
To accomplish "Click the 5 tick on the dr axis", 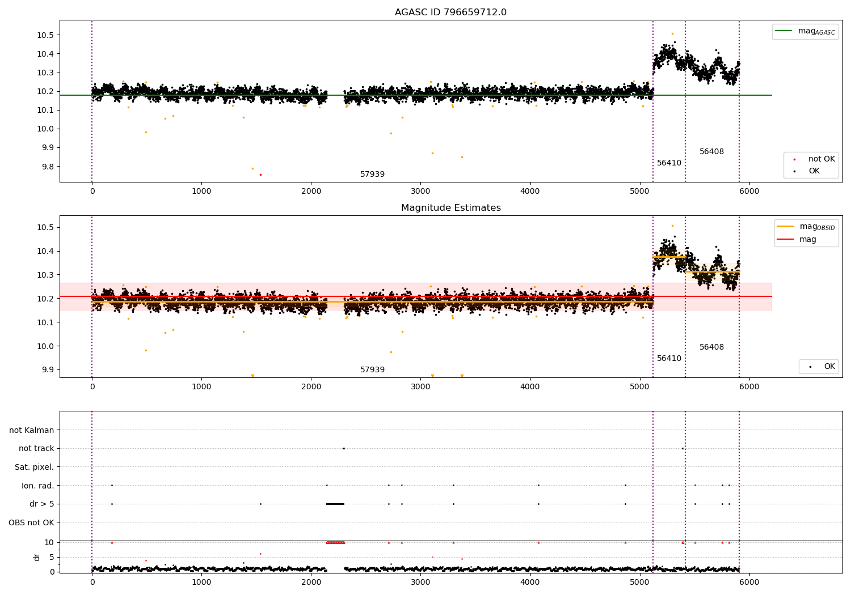I will point(52,558).
